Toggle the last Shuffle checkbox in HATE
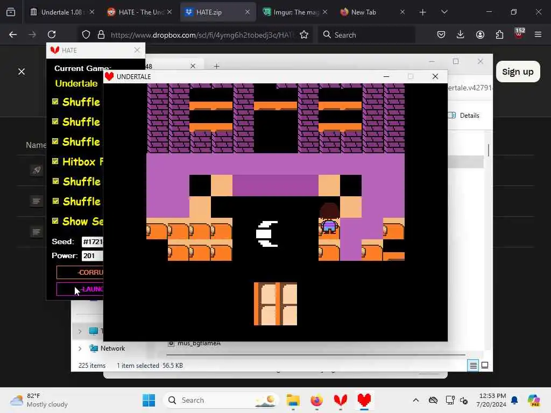Image resolution: width=551 pixels, height=413 pixels. click(x=55, y=201)
